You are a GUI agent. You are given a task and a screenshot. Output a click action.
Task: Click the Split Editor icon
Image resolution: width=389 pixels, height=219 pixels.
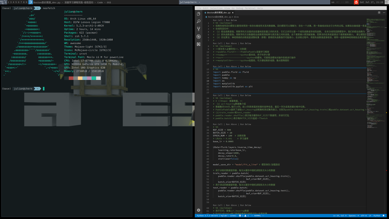pyautogui.click(x=379, y=13)
